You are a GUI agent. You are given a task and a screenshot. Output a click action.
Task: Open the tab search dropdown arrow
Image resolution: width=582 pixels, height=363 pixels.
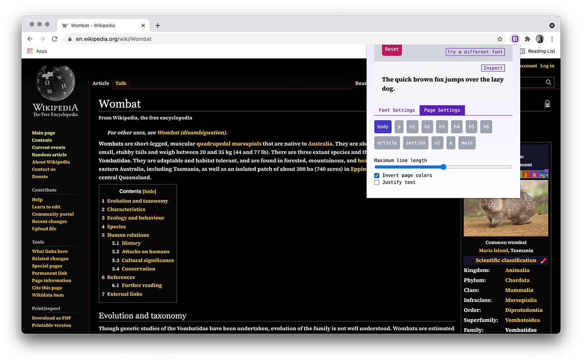(552, 25)
